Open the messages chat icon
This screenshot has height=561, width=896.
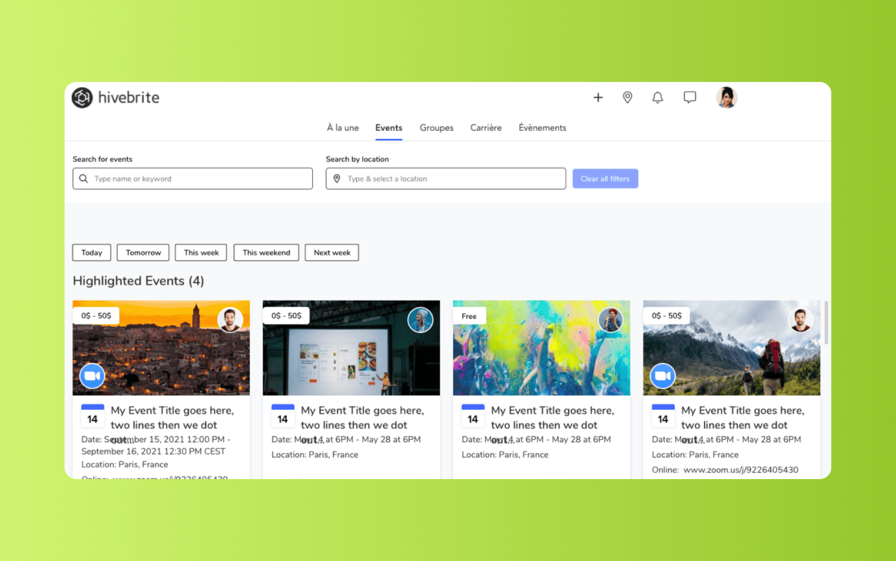point(689,98)
